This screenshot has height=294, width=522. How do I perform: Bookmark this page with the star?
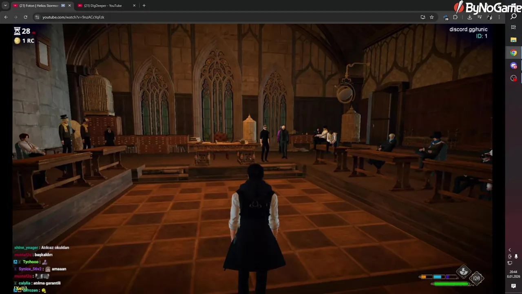click(431, 17)
